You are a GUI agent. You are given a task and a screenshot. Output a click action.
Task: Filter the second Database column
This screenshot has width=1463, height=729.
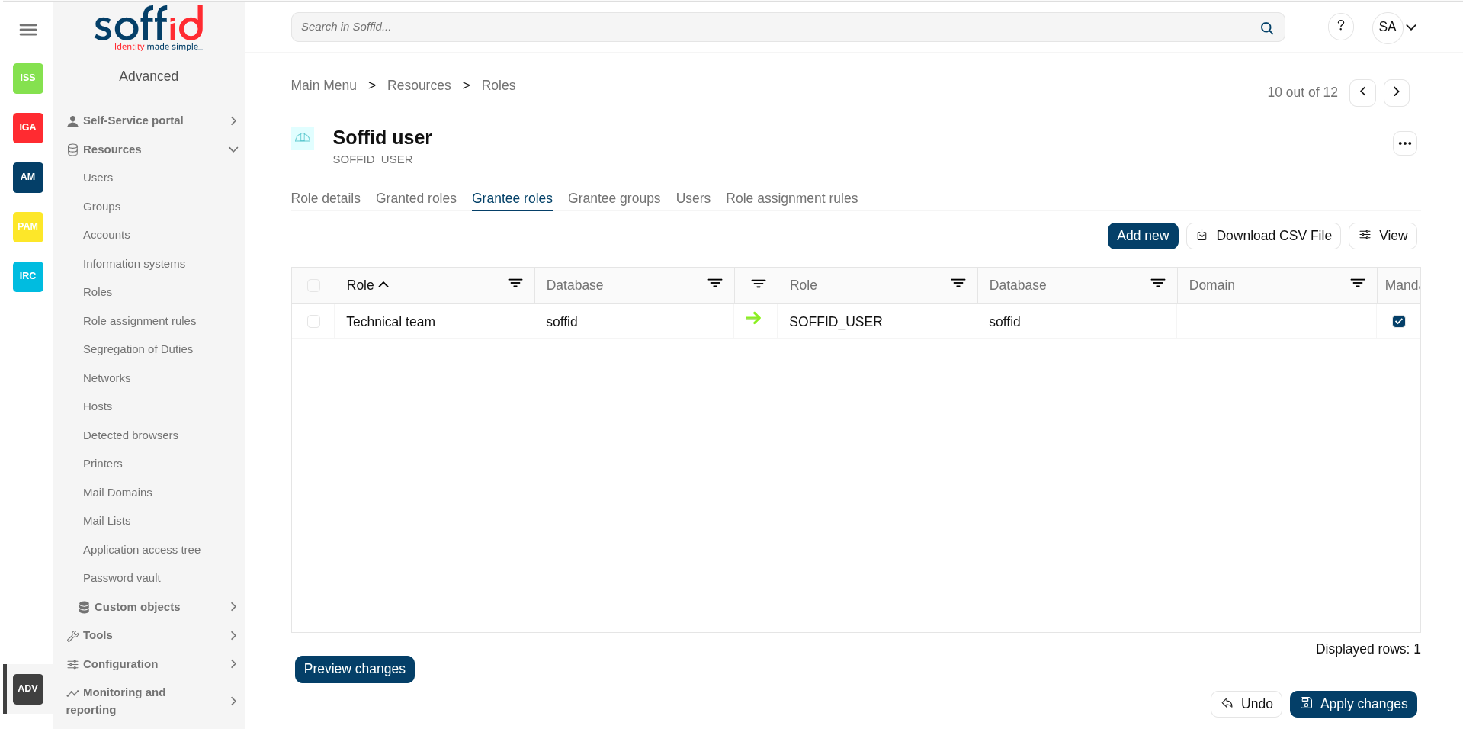tap(1158, 284)
